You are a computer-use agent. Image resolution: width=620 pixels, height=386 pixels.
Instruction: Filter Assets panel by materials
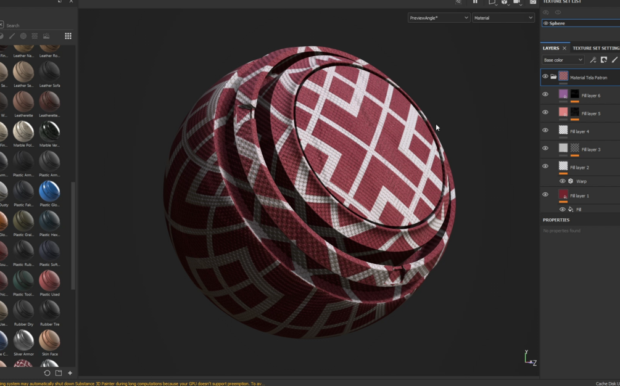[x=23, y=36]
